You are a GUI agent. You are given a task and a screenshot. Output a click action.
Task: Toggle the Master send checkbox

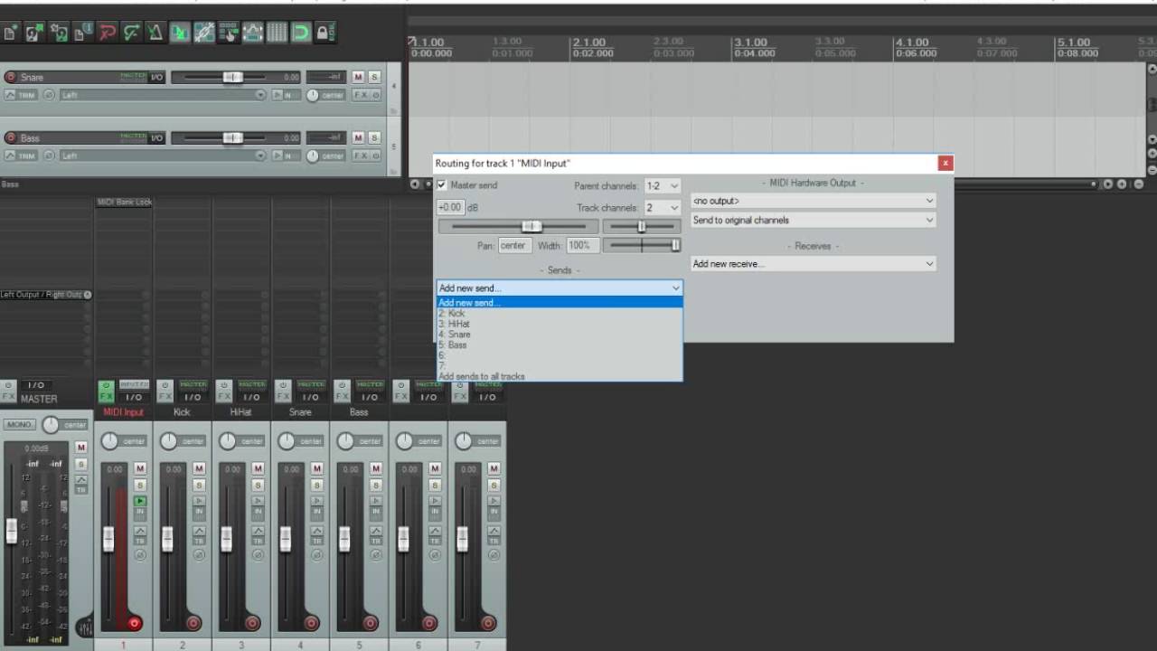(442, 184)
